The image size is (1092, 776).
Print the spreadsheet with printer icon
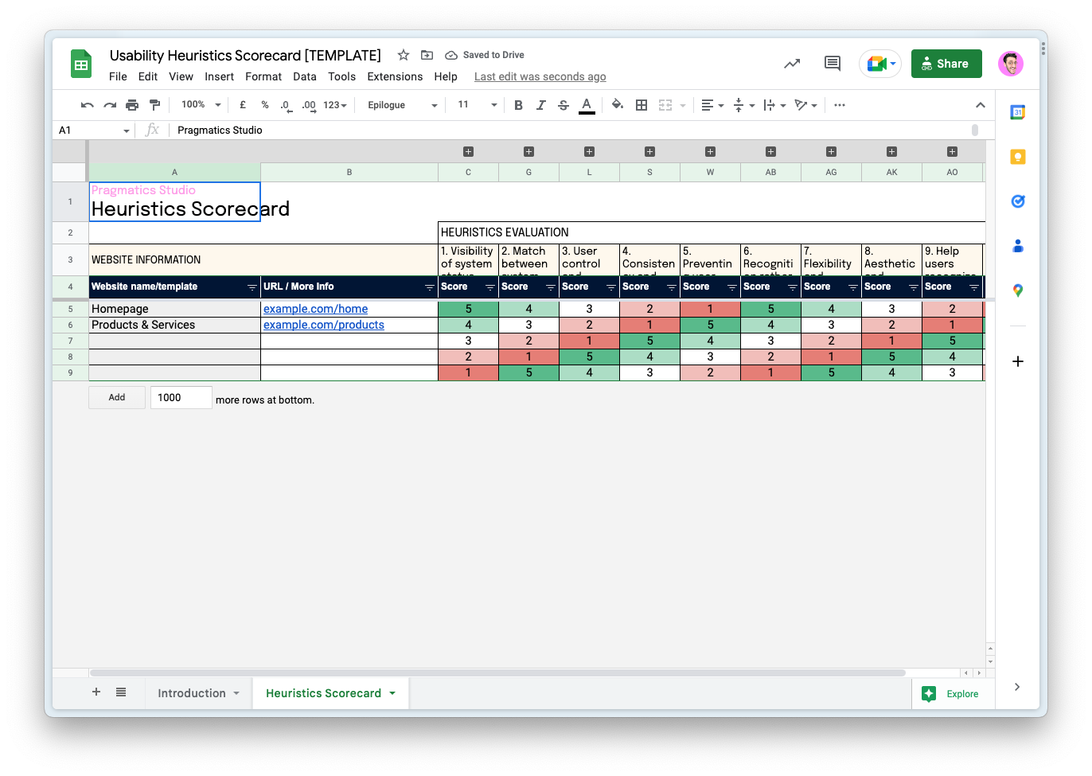coord(132,105)
